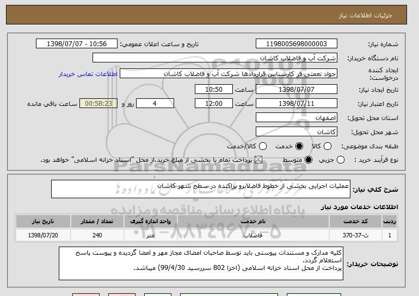Click the creation time field 10:50
This screenshot has width=419, height=296.
[x=214, y=89]
